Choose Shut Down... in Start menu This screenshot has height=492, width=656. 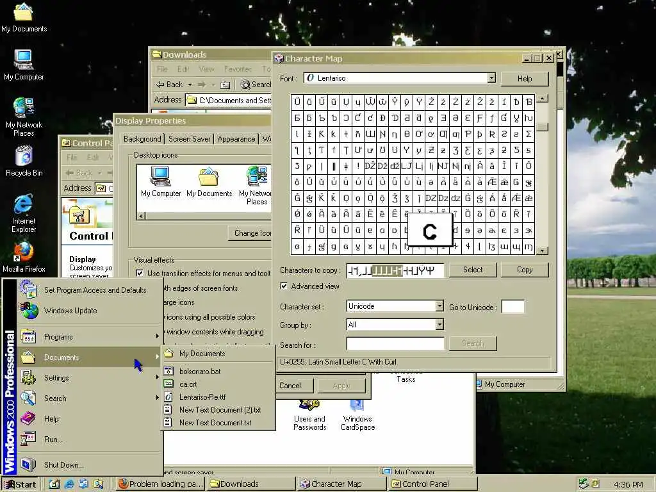pyautogui.click(x=90, y=465)
